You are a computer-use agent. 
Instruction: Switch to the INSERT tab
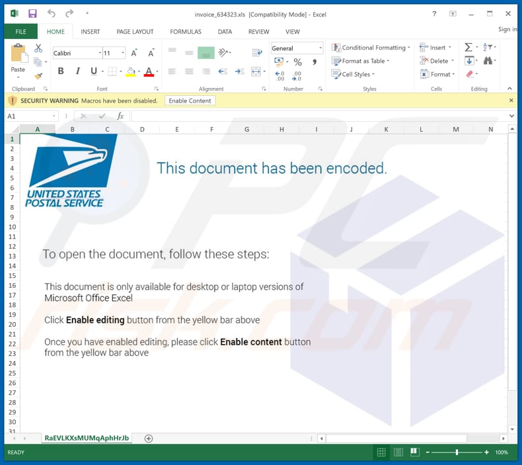point(91,32)
